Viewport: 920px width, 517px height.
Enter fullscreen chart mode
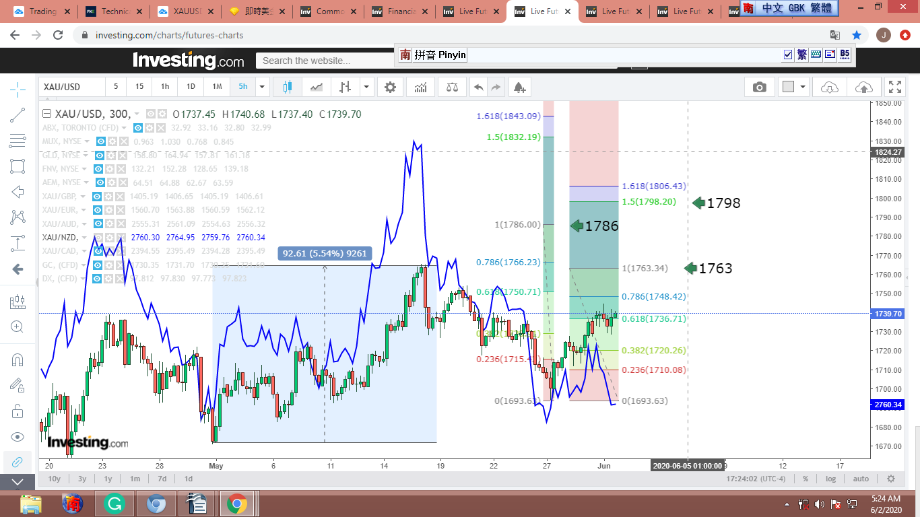895,87
